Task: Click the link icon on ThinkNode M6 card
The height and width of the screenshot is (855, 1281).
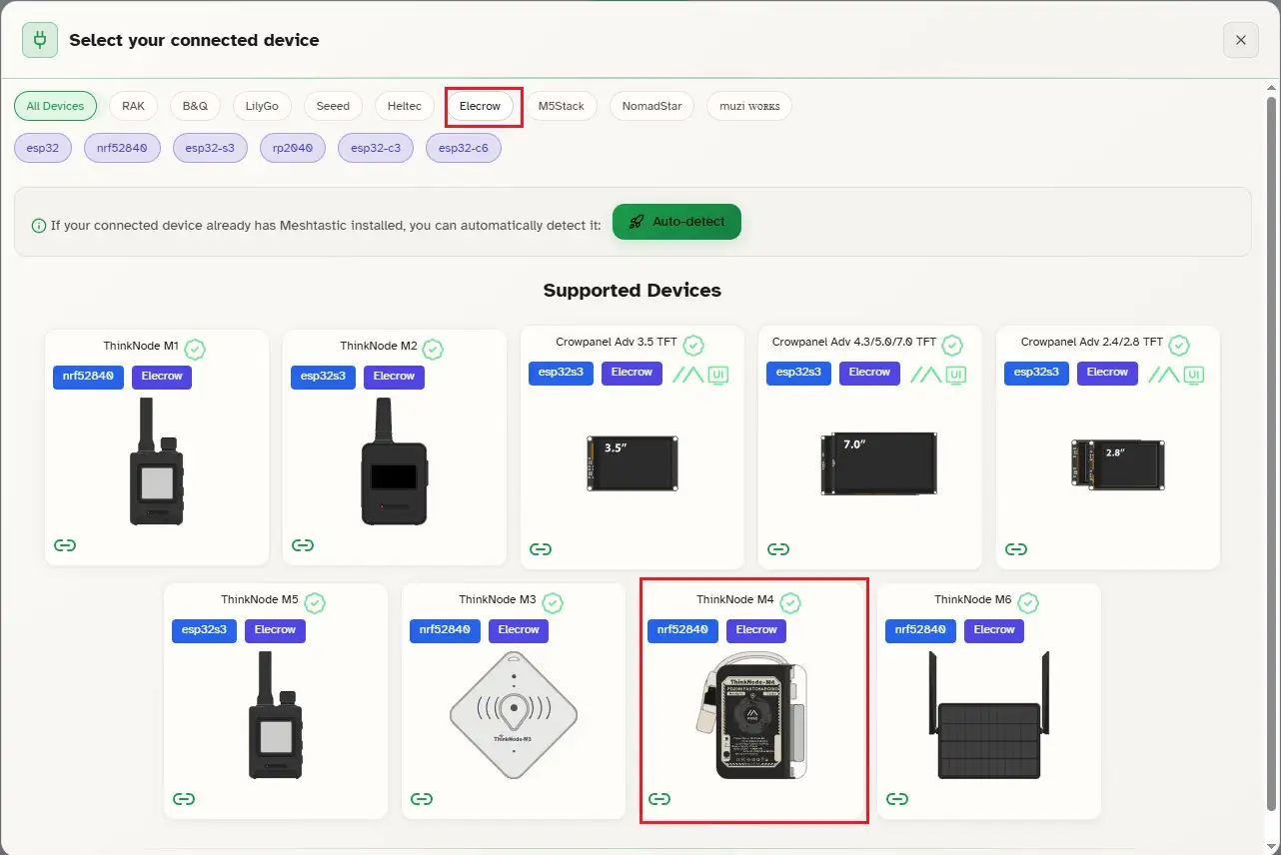Action: tap(897, 799)
